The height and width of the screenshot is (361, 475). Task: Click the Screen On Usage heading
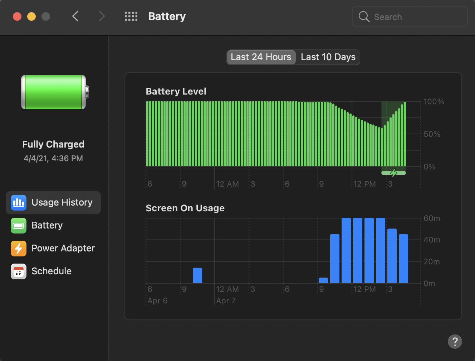185,208
